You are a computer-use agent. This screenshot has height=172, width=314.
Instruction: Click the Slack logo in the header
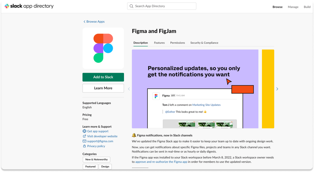click(7, 6)
